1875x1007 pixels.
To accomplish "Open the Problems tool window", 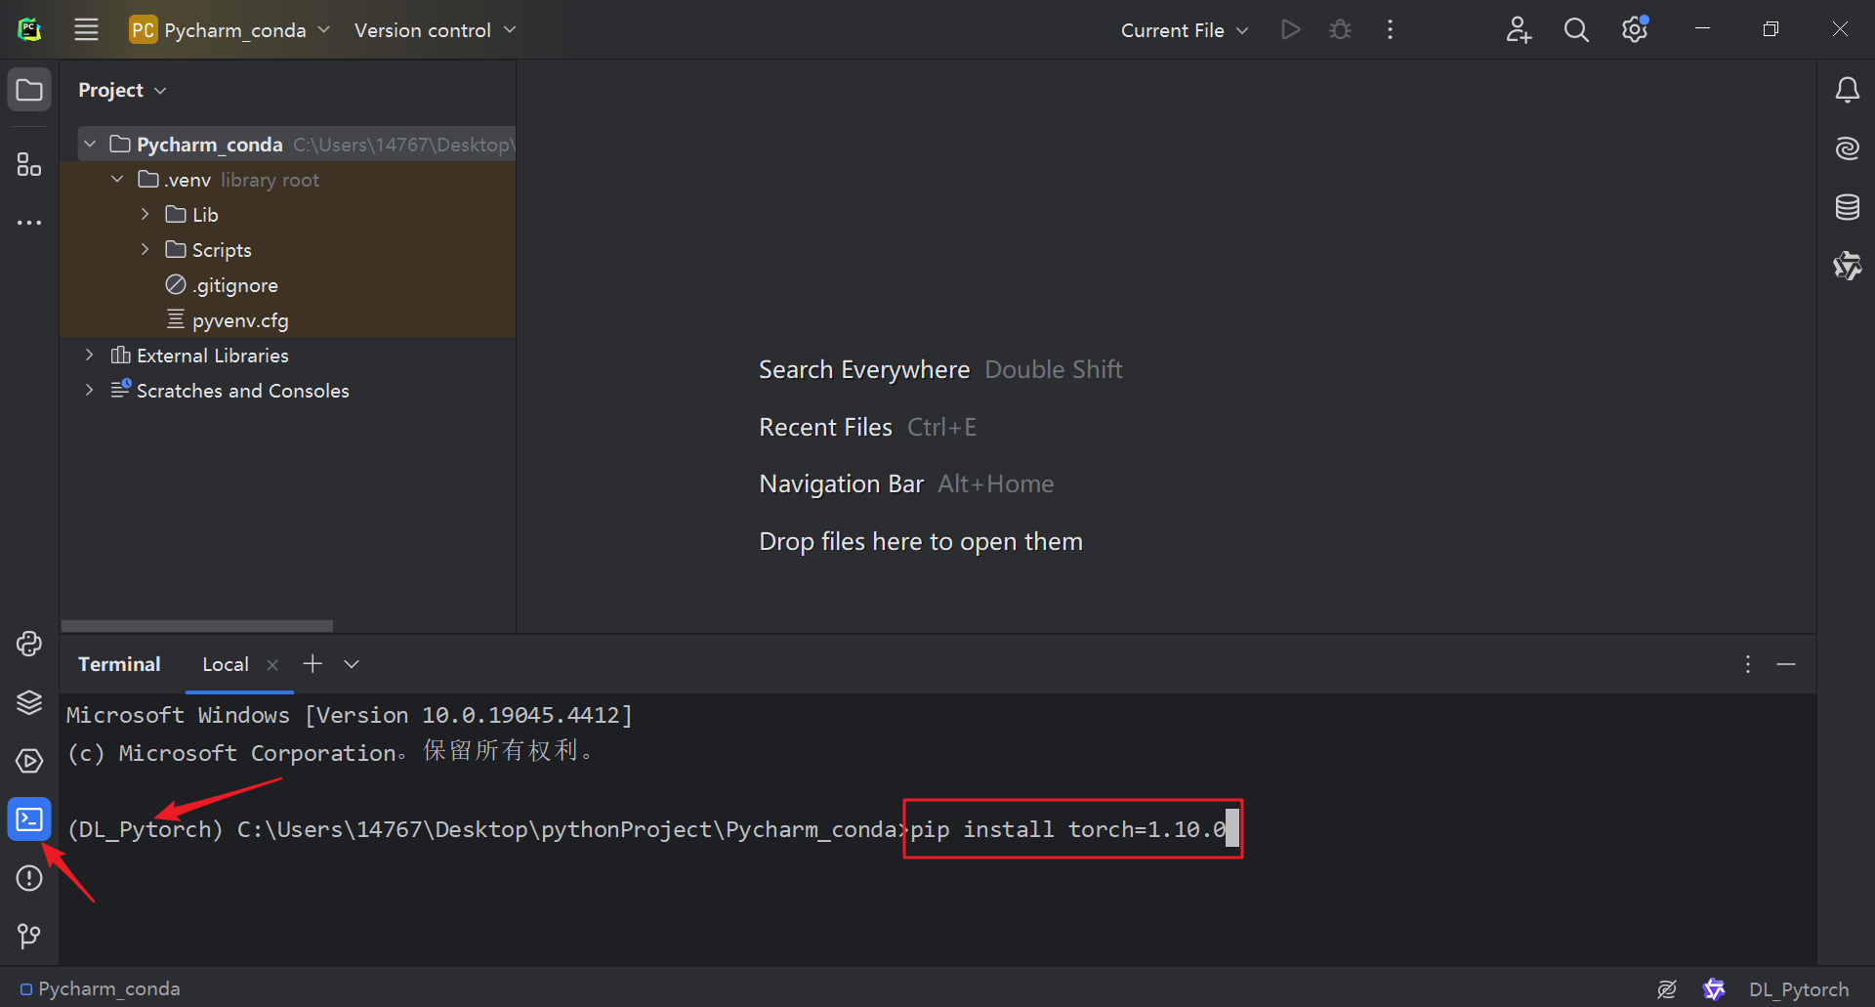I will point(29,878).
